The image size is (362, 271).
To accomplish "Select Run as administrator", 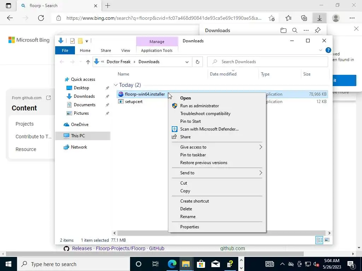I will [217, 106].
